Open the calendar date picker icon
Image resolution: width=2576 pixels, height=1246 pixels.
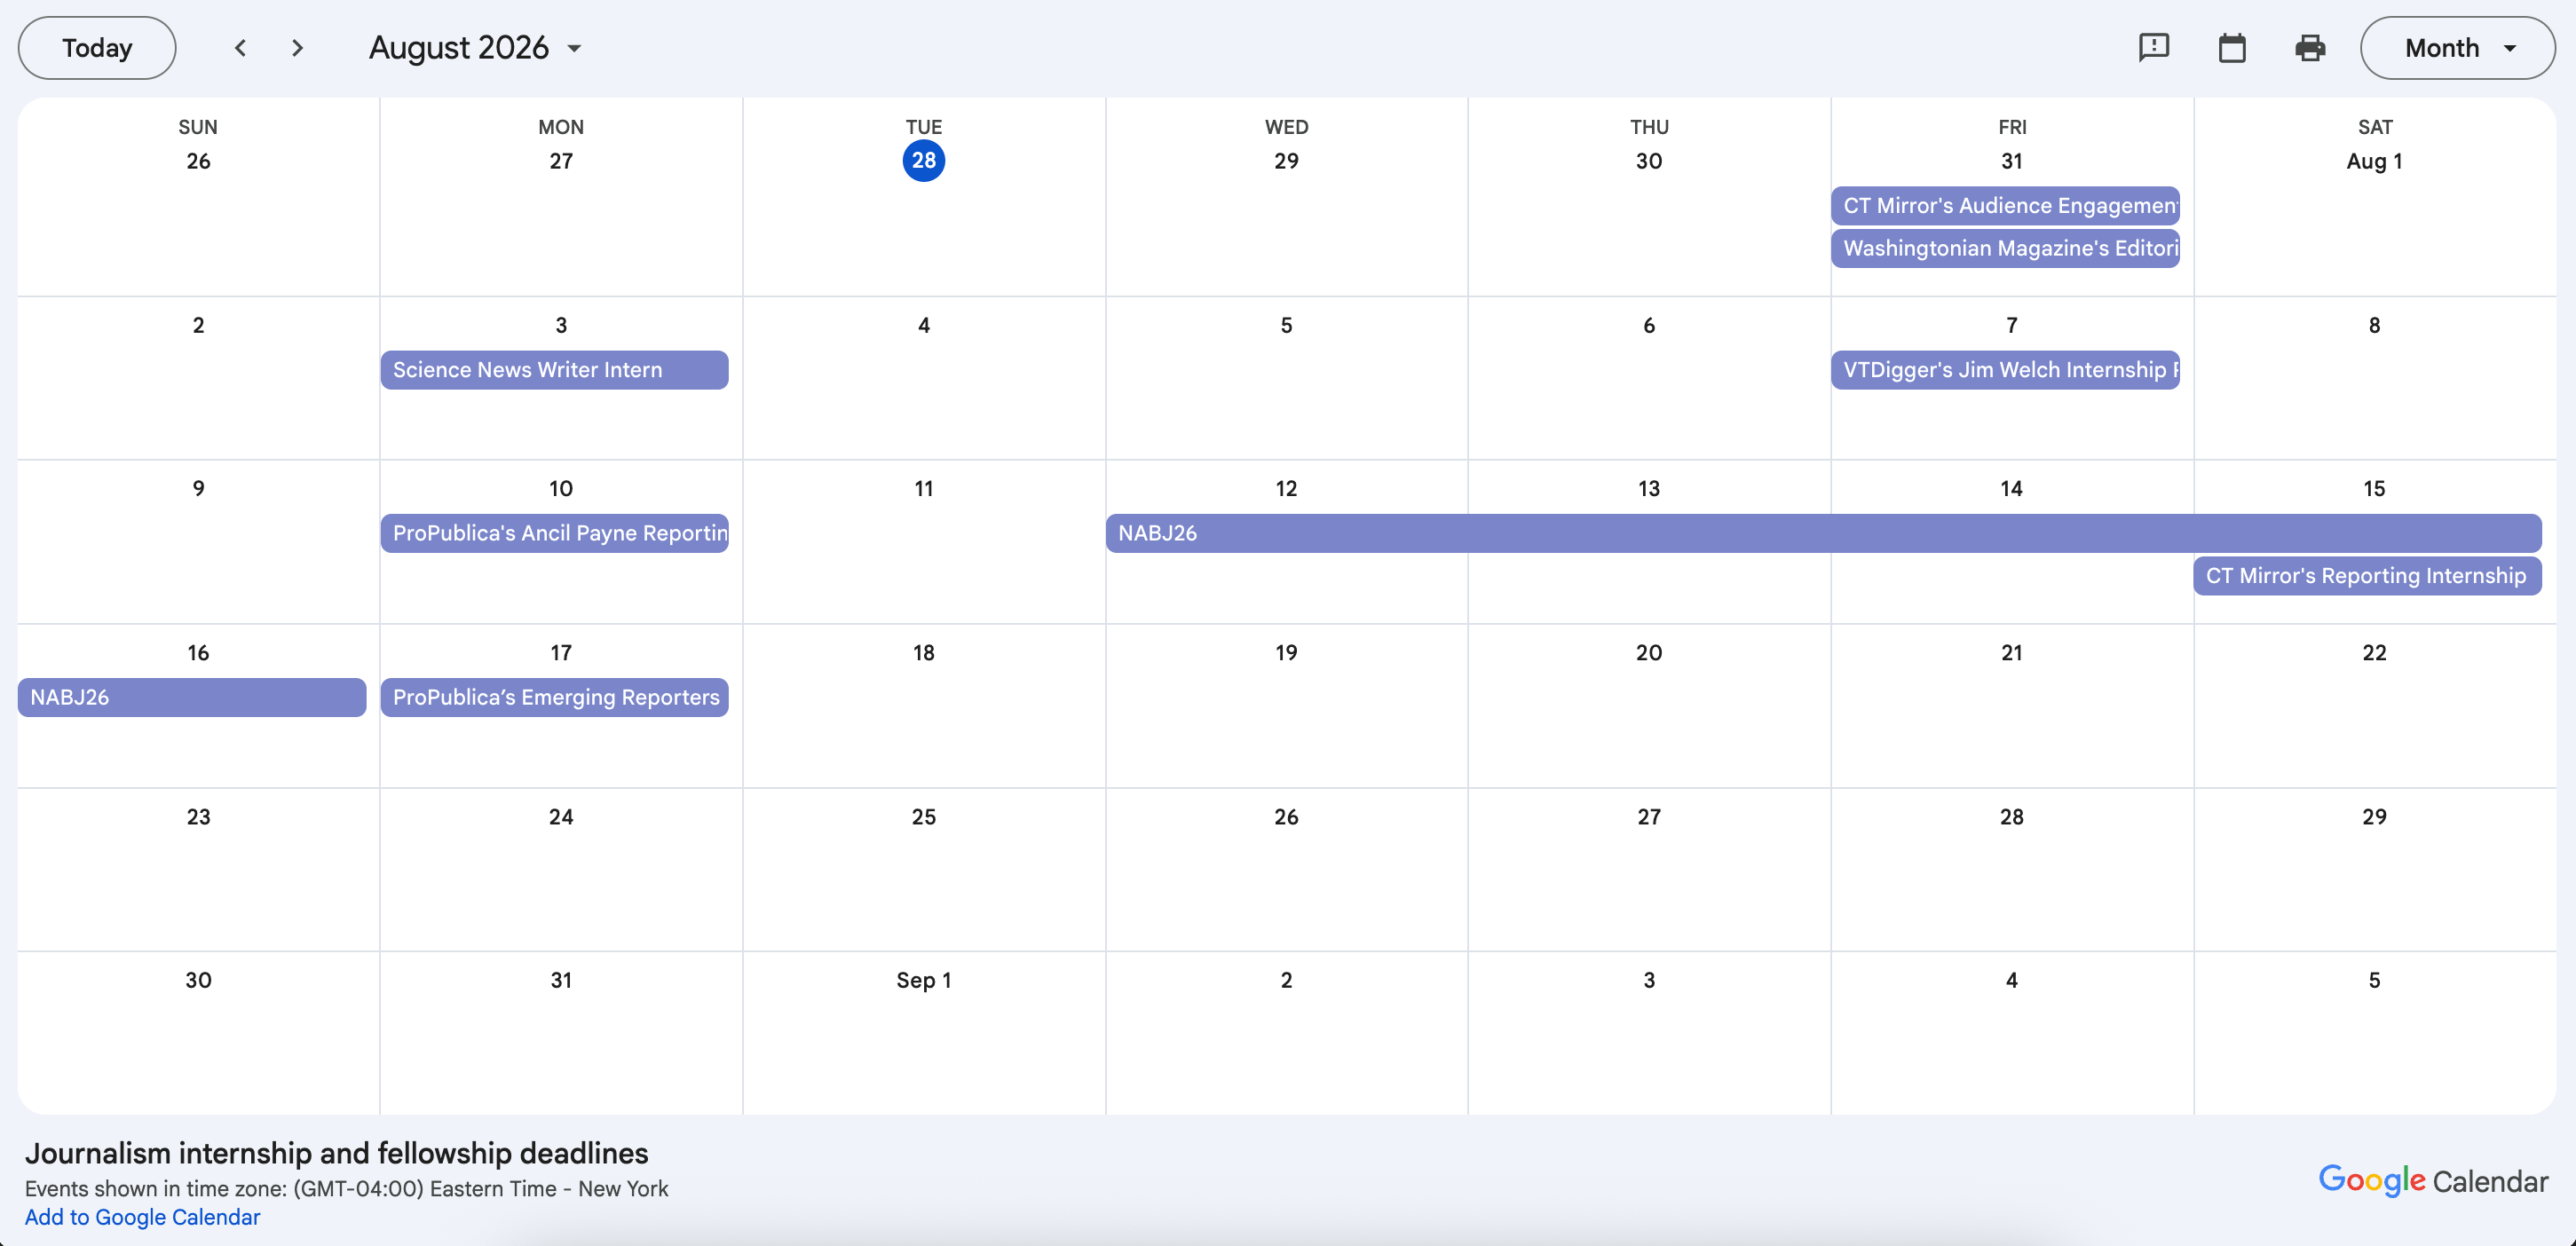click(x=2232, y=48)
